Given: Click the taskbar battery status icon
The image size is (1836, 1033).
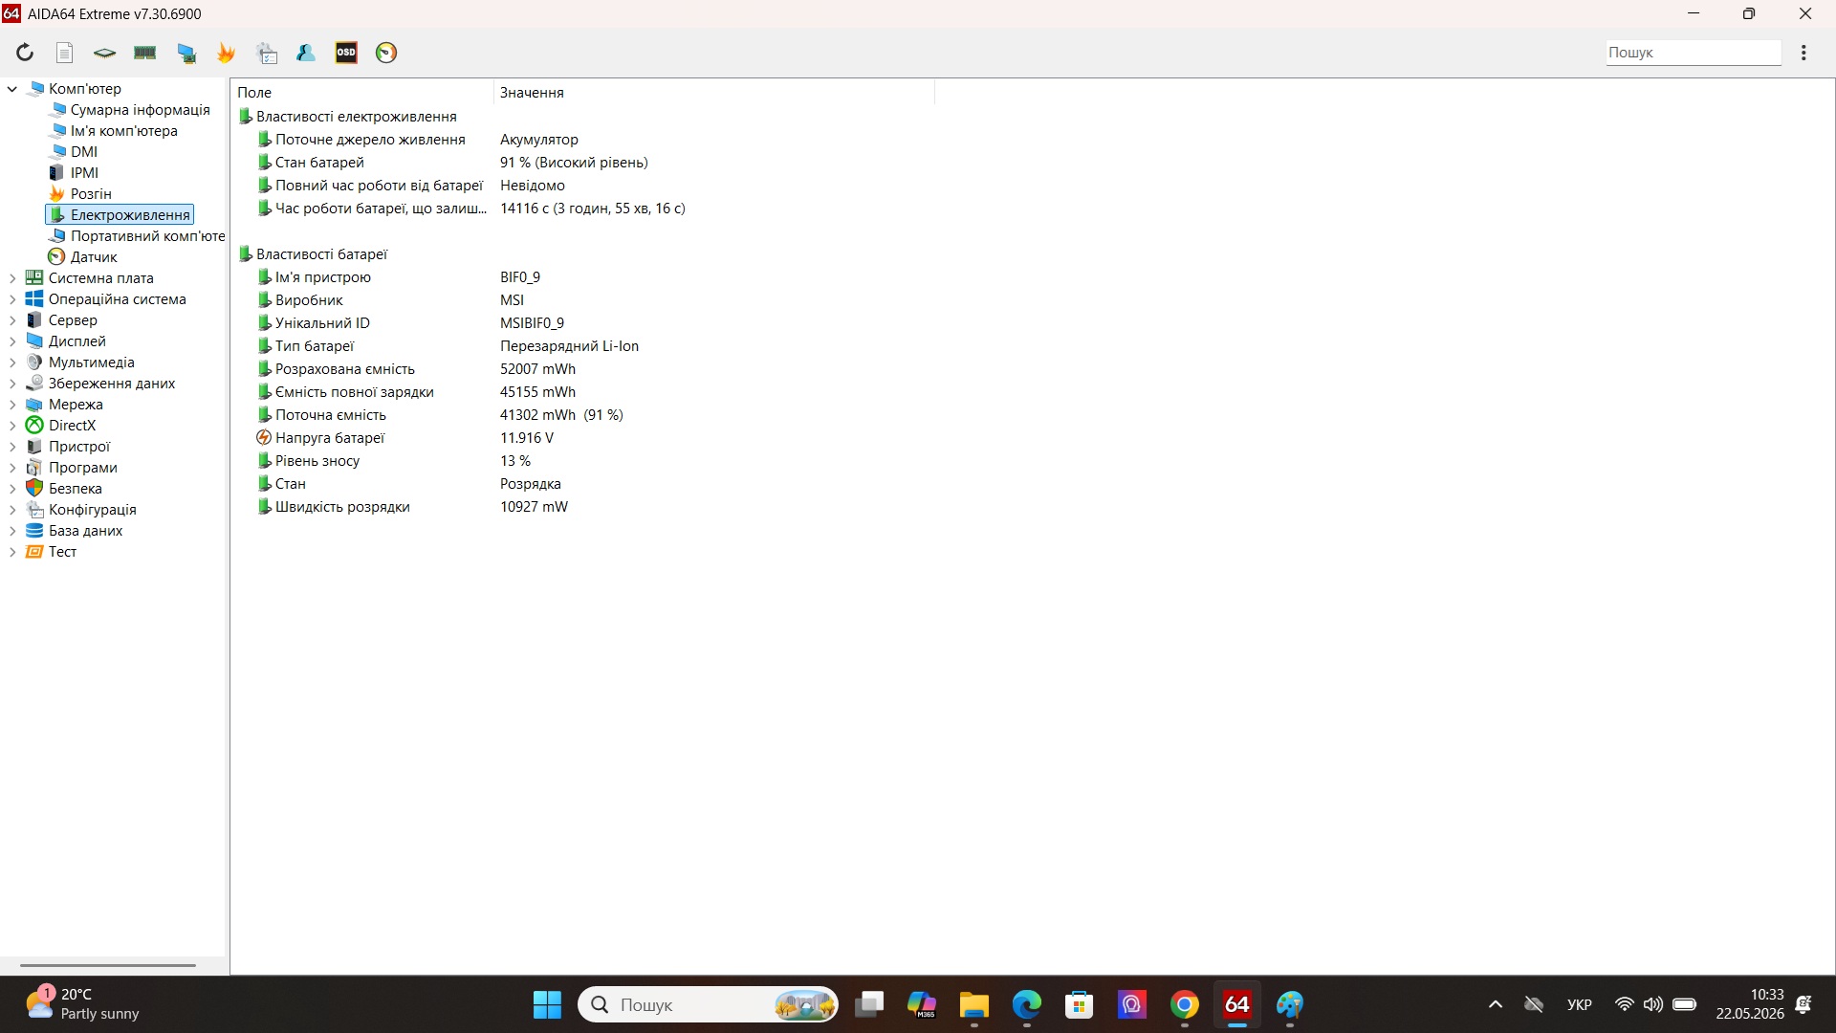Looking at the screenshot, I should 1685,1004.
